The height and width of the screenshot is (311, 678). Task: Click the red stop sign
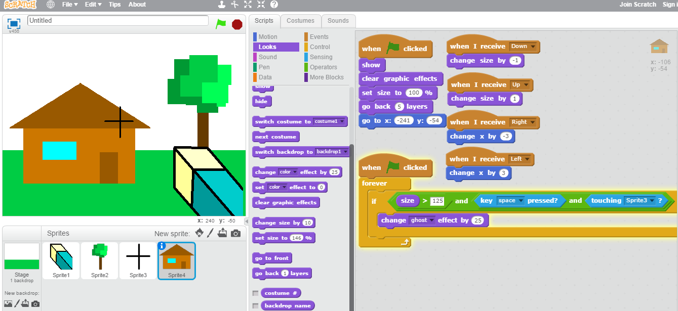coord(237,23)
